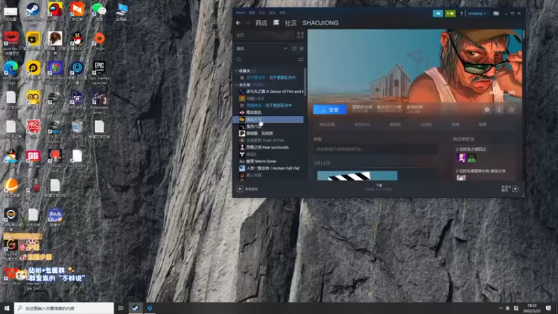Click the recent-activity clock icon in library
Image resolution: width=558 pixels, height=314 pixels.
294,48
